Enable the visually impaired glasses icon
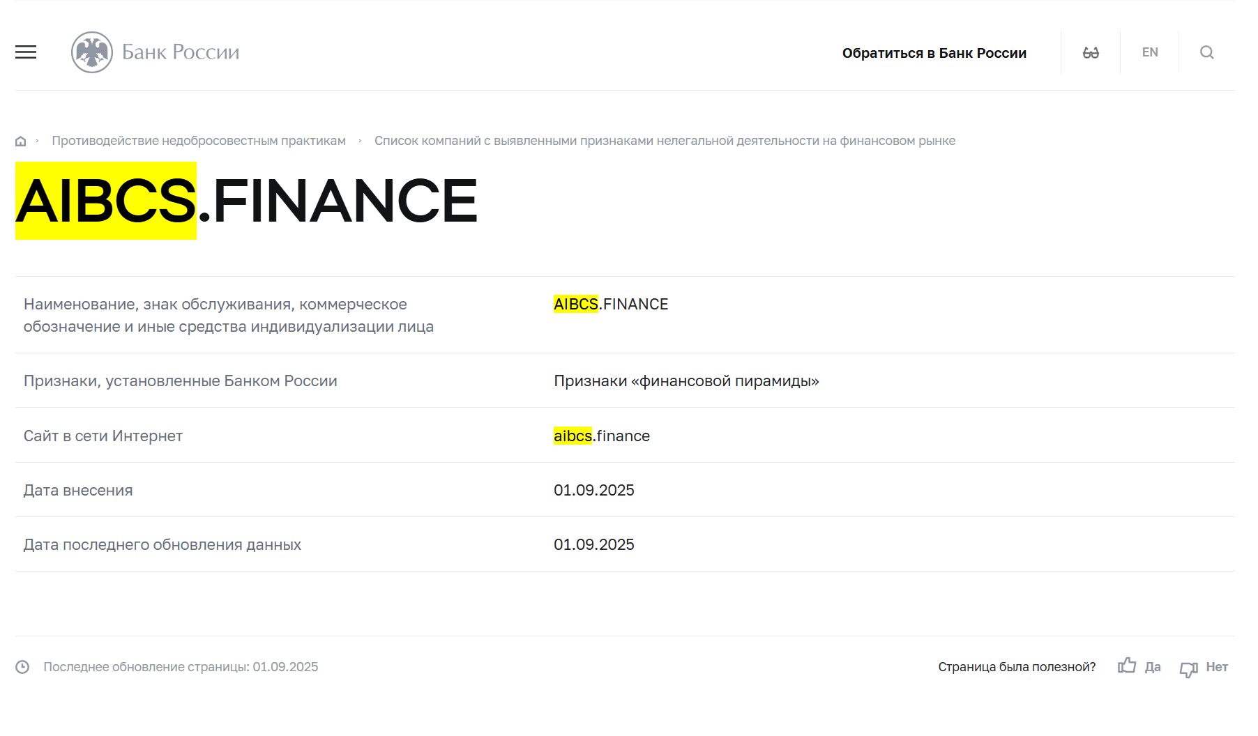 (x=1091, y=52)
